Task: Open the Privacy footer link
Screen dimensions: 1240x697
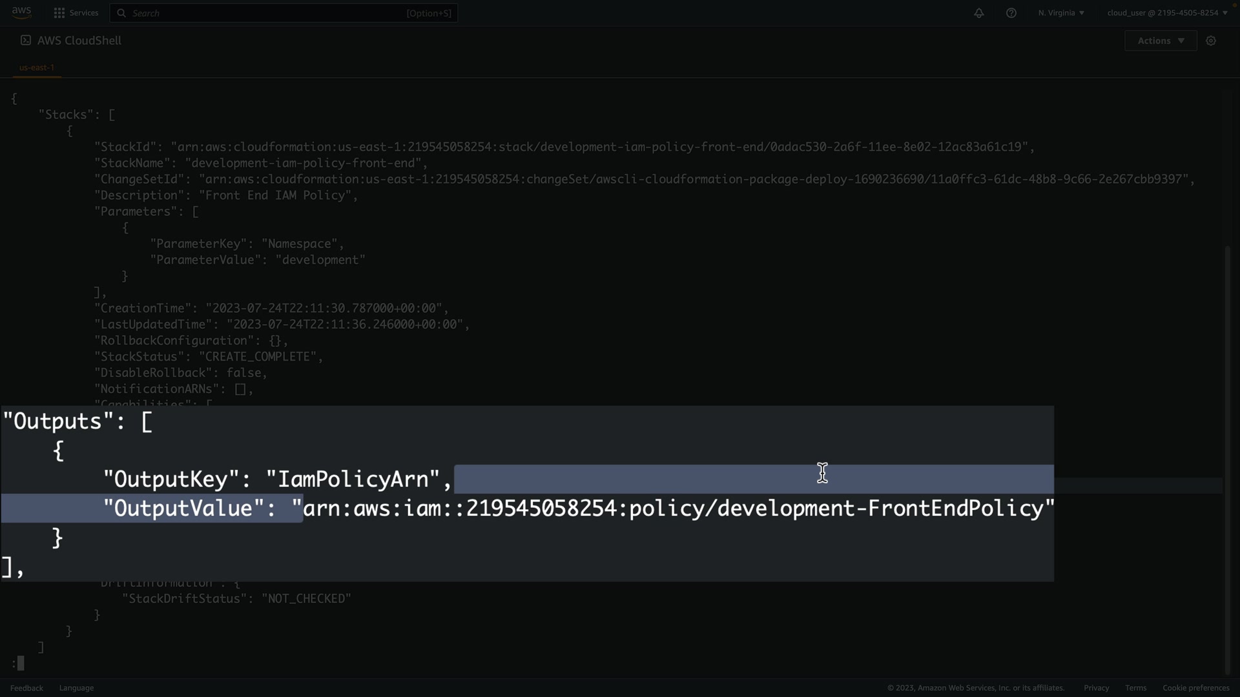Action: click(1096, 688)
